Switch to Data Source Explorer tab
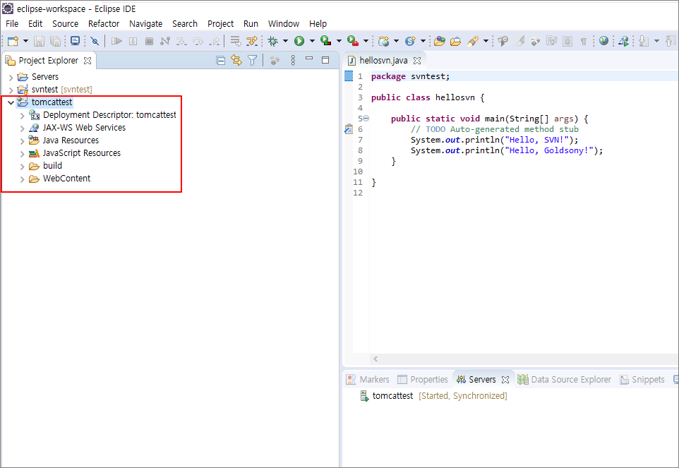 coord(564,380)
